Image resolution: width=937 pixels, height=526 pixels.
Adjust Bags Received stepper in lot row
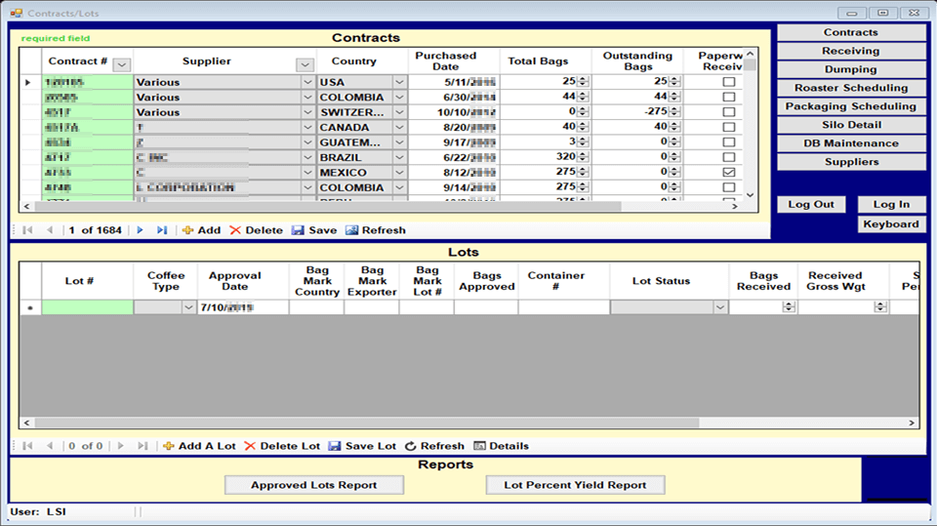(789, 307)
